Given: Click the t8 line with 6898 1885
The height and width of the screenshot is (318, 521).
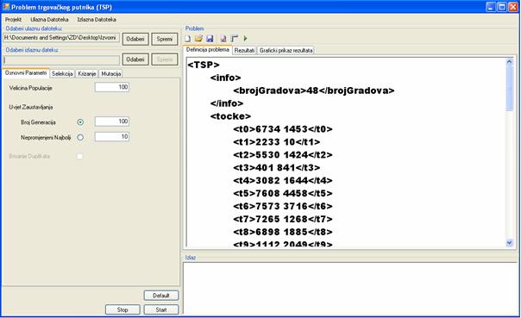Looking at the screenshot, I should [x=283, y=232].
